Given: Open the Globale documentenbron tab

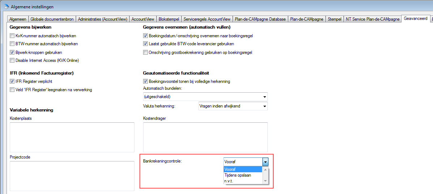Looking at the screenshot, I should tap(52, 19).
